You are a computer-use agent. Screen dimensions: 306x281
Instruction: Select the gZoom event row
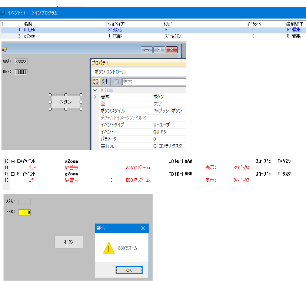click(30, 36)
